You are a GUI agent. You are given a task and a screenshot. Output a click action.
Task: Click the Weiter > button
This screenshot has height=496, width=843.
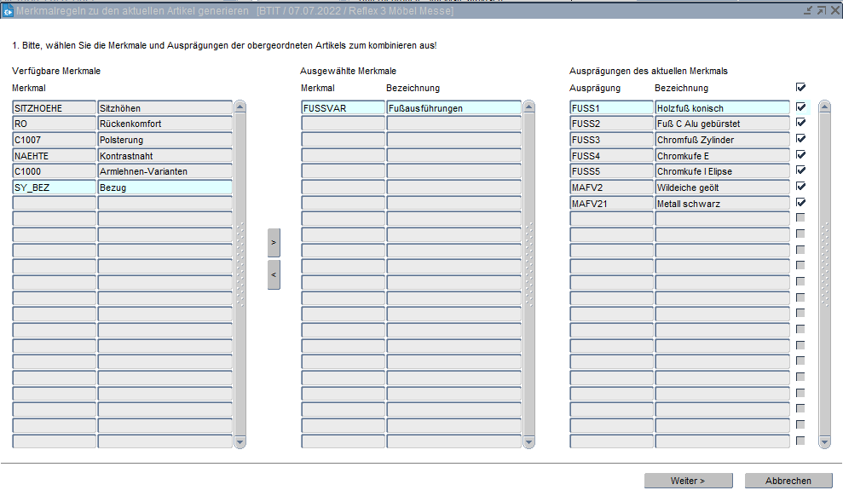click(x=688, y=481)
